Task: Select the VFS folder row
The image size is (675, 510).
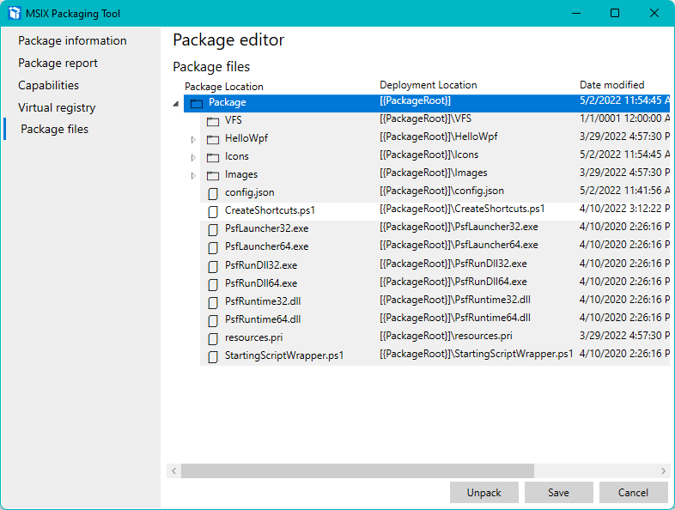Action: click(435, 121)
